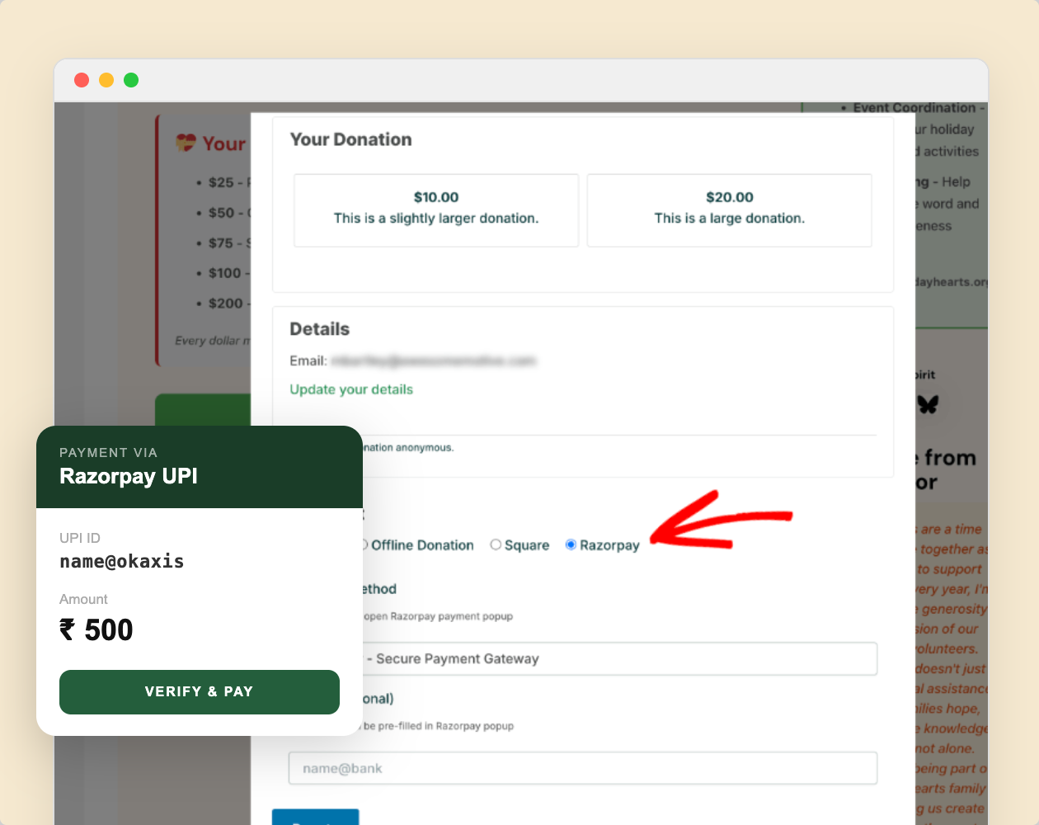Select the $10.00 donation option
1039x825 pixels.
(436, 210)
